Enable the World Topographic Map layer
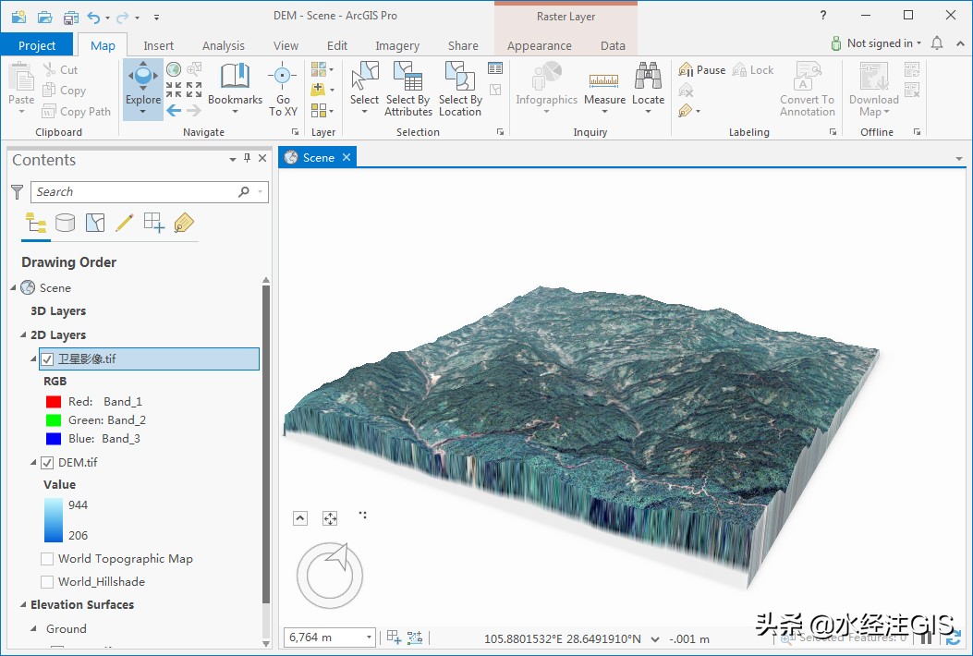 click(x=47, y=559)
